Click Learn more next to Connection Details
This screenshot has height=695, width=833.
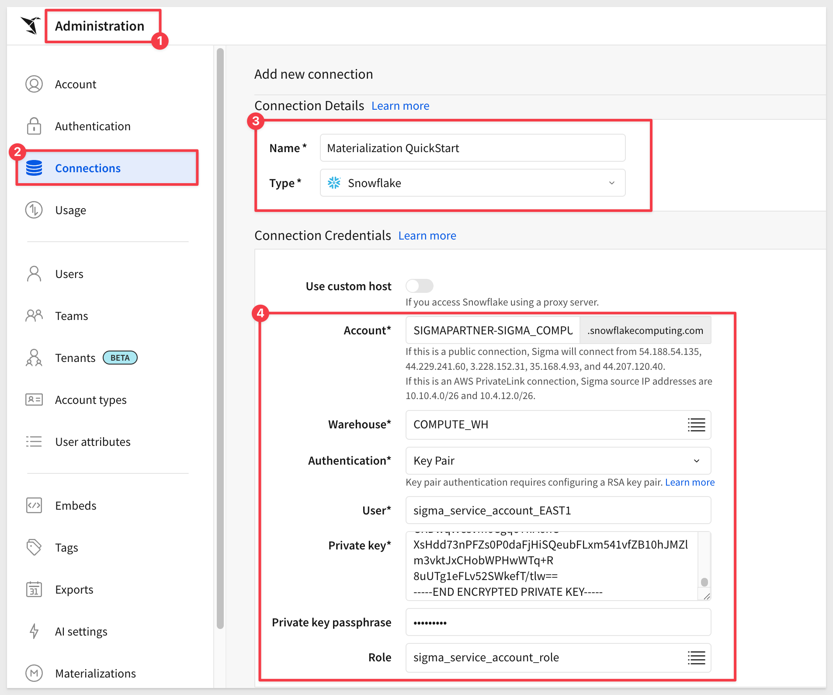(400, 106)
